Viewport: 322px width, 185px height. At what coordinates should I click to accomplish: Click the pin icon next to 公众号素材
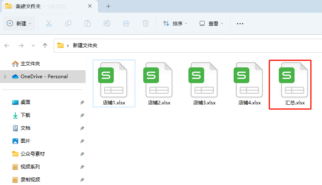tap(82, 154)
